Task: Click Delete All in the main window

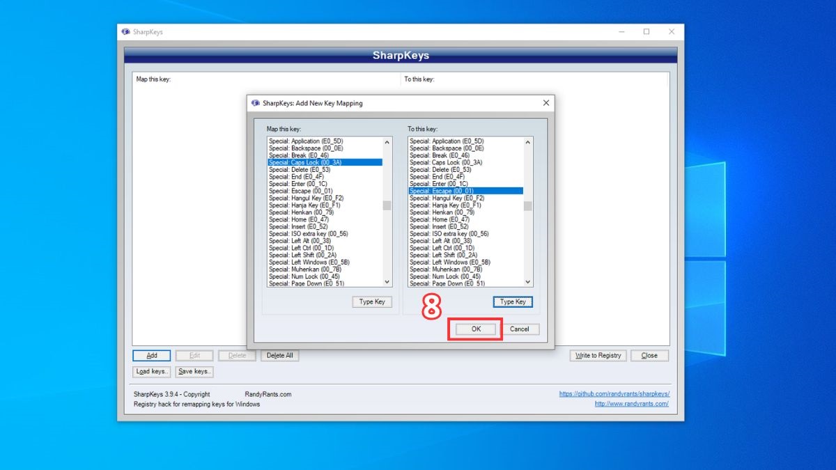Action: 280,356
